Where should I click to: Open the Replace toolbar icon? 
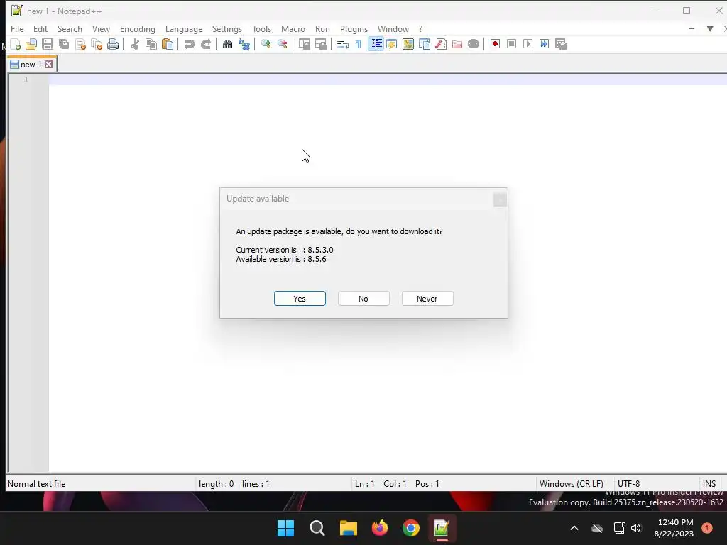[244, 44]
